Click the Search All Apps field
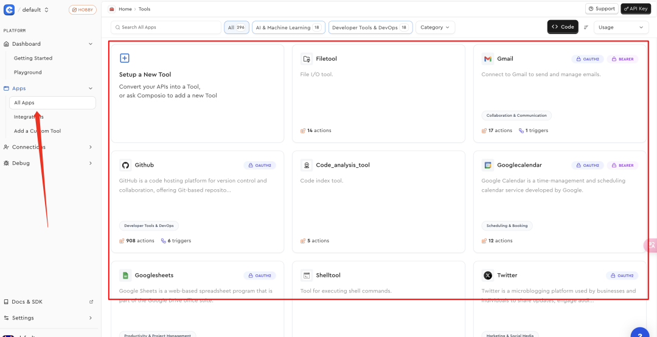The height and width of the screenshot is (337, 657). (x=166, y=27)
